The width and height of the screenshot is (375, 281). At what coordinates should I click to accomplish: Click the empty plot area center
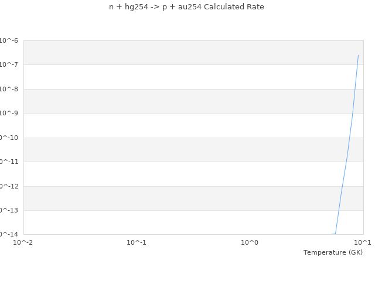click(x=193, y=138)
